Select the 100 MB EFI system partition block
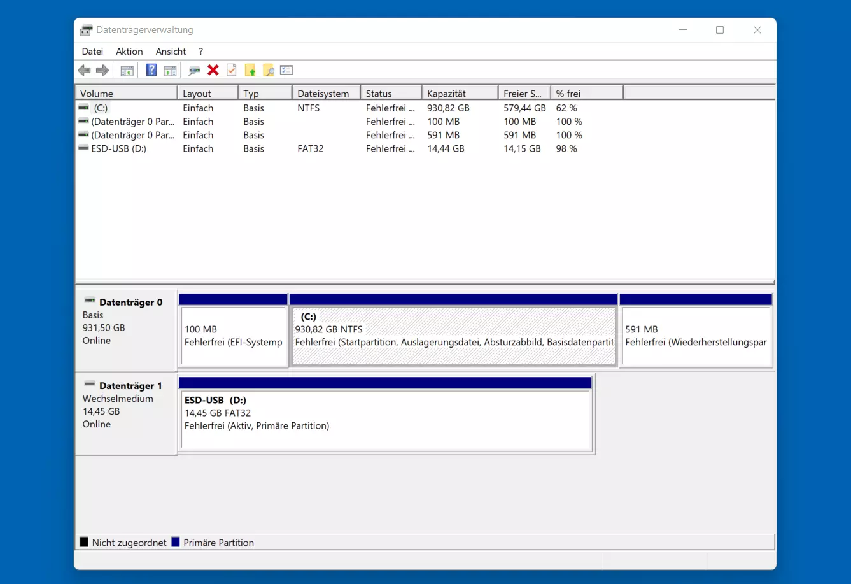The width and height of the screenshot is (851, 584). 234,336
